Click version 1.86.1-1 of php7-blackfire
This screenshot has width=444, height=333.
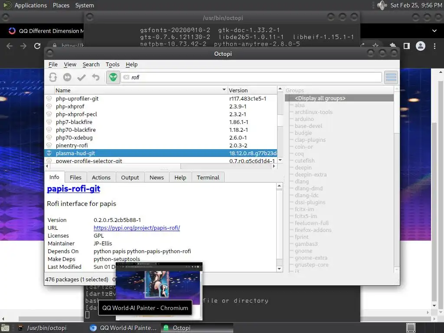(239, 122)
